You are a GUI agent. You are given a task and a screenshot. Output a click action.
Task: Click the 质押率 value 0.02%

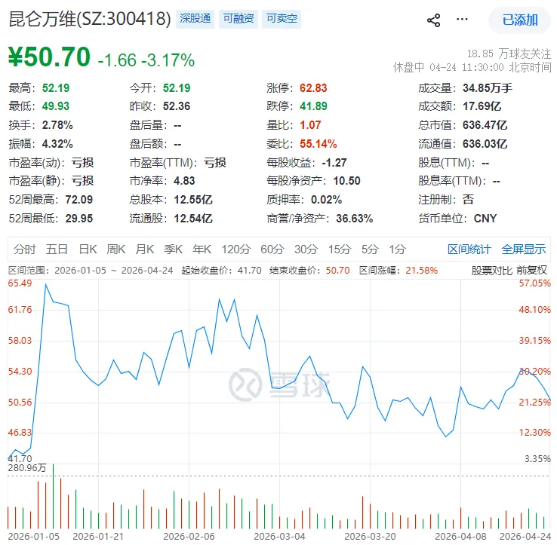pyautogui.click(x=327, y=200)
